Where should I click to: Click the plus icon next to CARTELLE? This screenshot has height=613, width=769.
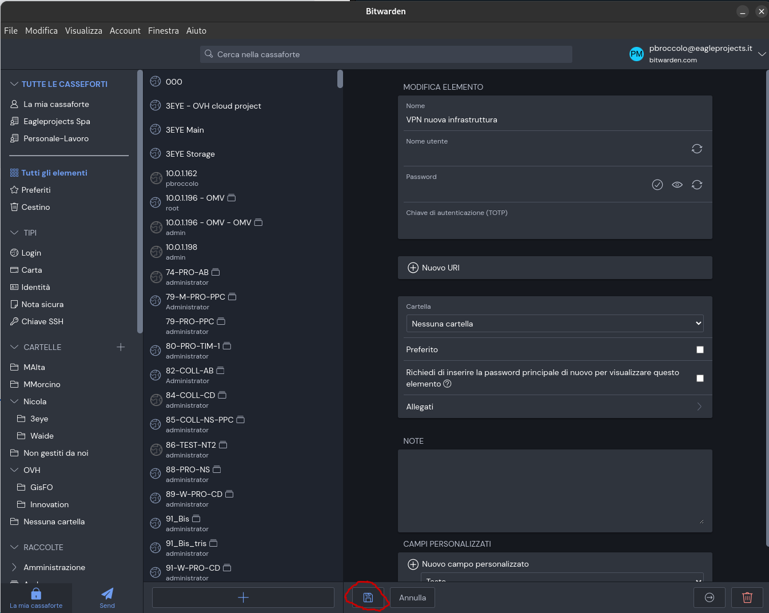[121, 347]
